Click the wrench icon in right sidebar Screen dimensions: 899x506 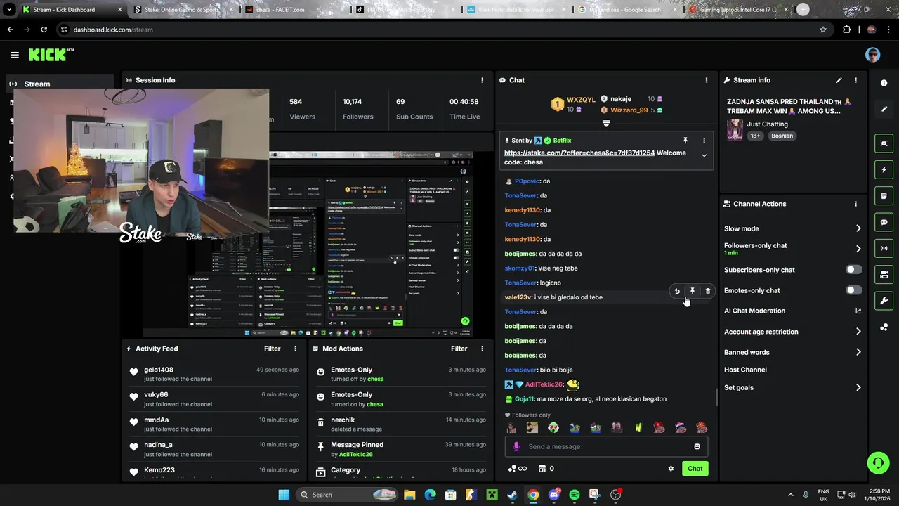point(884,301)
